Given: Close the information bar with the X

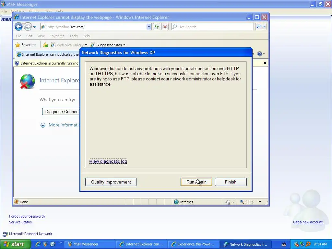Looking at the screenshot, I should click(265, 63).
